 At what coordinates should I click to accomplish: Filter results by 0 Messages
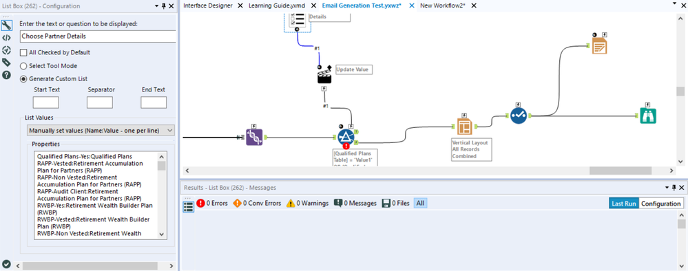click(x=355, y=203)
